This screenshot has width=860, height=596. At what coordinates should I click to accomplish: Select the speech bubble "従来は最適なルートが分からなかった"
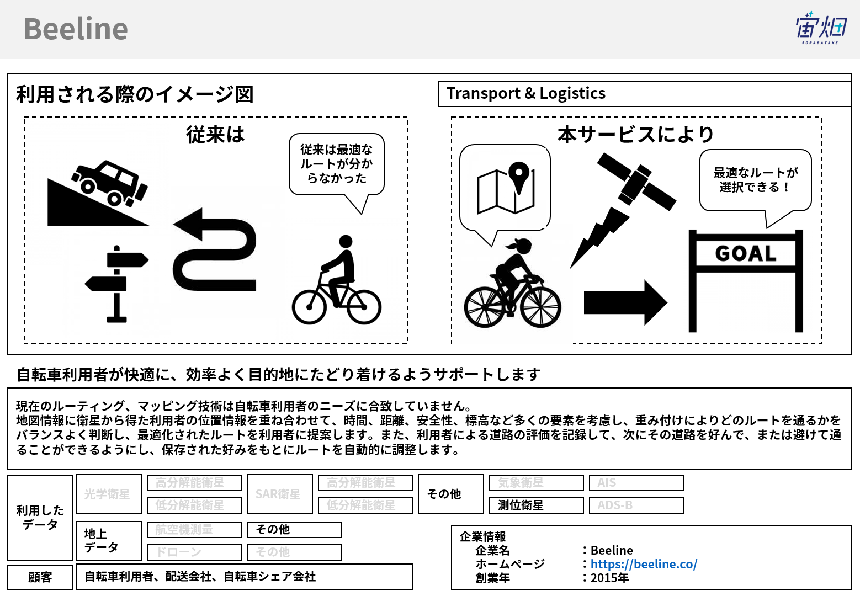(x=337, y=164)
